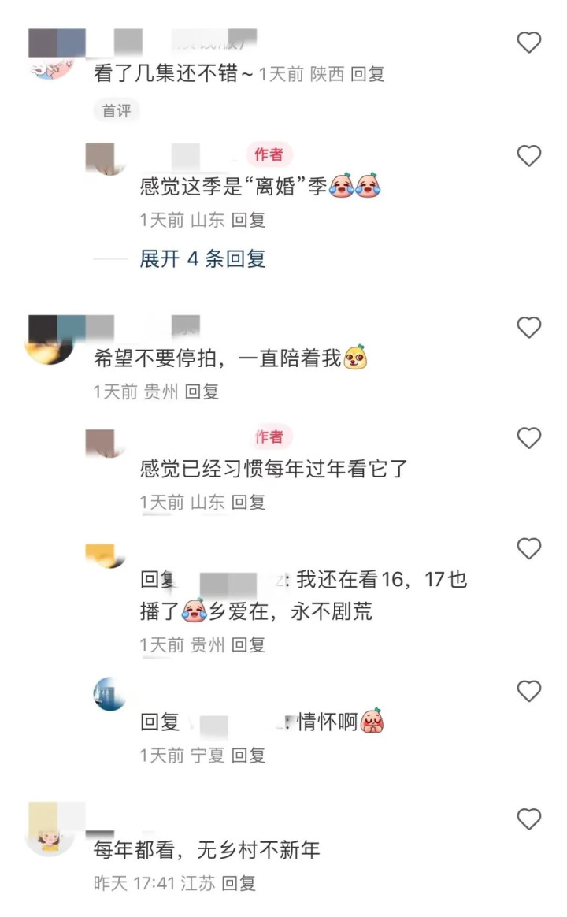The width and height of the screenshot is (567, 917).
Task: Like the comment 每年都看，无乡村不新年
Action: 529,819
